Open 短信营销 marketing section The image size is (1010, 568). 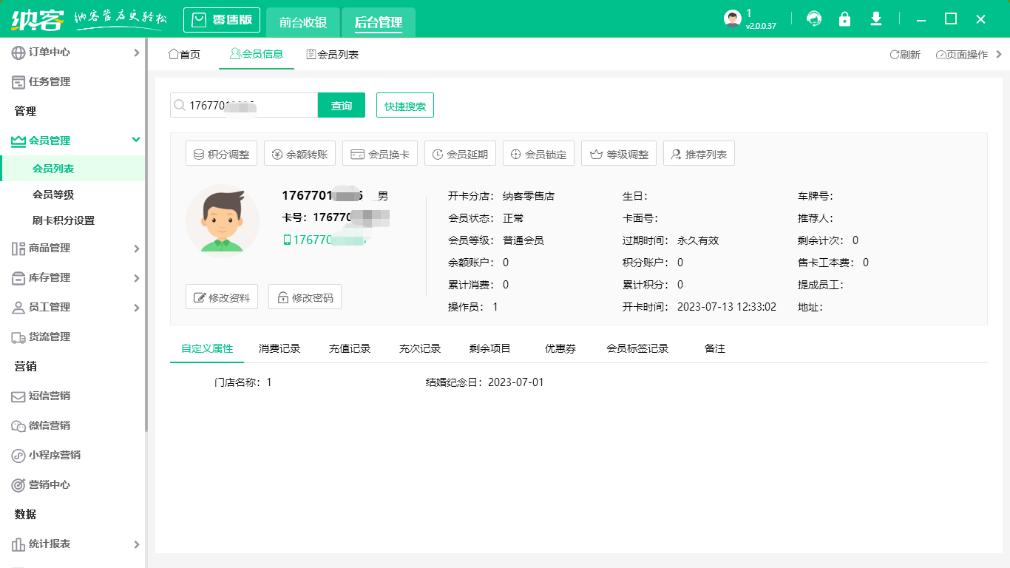point(52,396)
